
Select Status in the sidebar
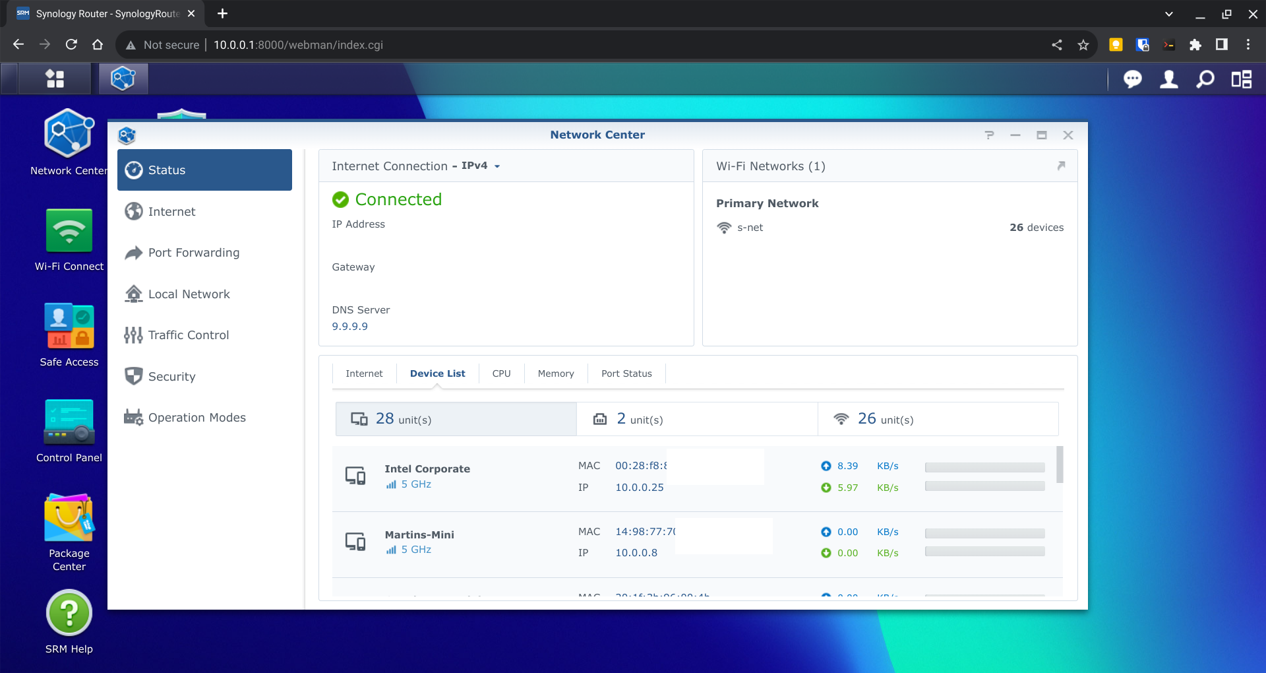click(204, 170)
